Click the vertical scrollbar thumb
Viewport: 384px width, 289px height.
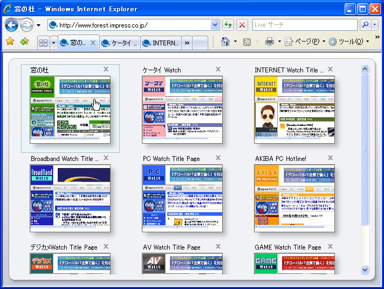pos(365,149)
